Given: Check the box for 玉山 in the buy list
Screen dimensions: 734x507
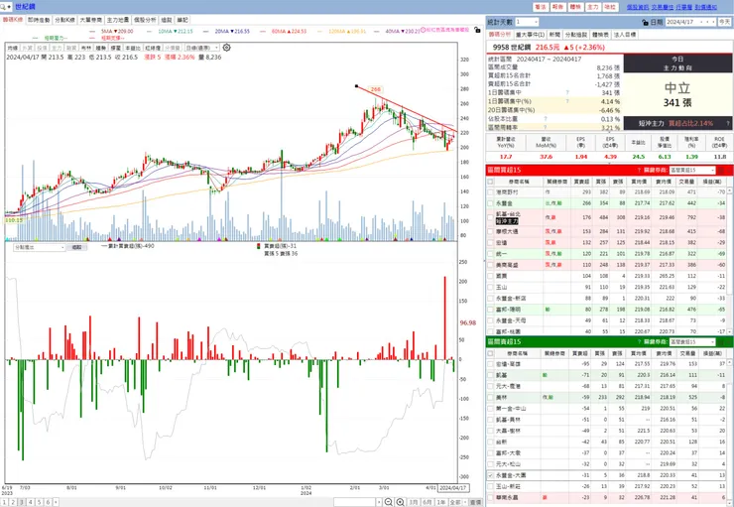Looking at the screenshot, I should click(490, 287).
